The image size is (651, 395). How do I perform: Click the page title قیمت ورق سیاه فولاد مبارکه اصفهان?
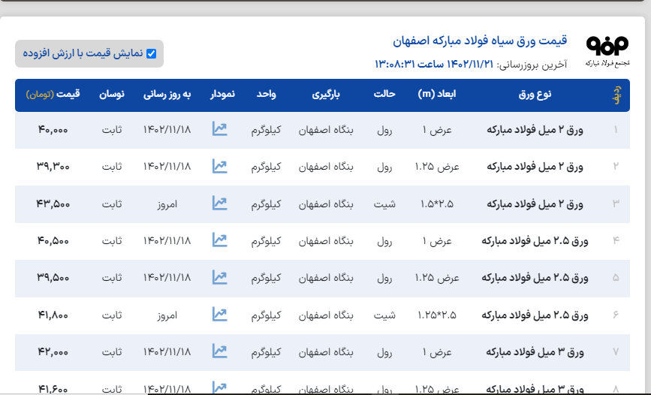click(480, 41)
